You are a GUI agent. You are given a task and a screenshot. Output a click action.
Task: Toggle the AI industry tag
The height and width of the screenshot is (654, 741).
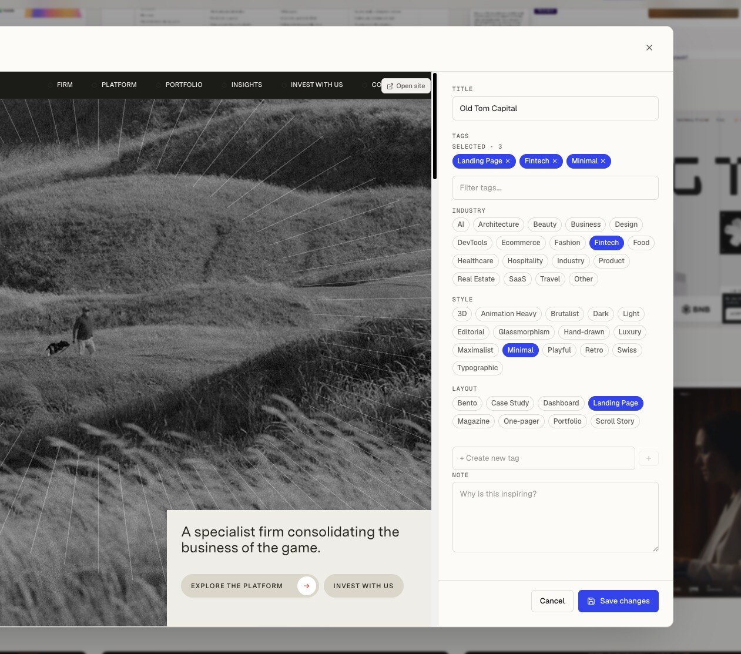pos(461,224)
